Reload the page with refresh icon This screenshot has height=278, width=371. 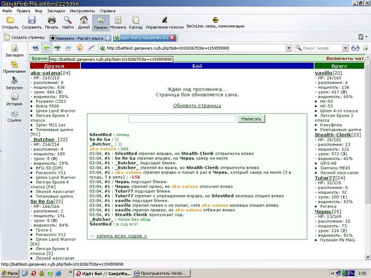pos(80,48)
